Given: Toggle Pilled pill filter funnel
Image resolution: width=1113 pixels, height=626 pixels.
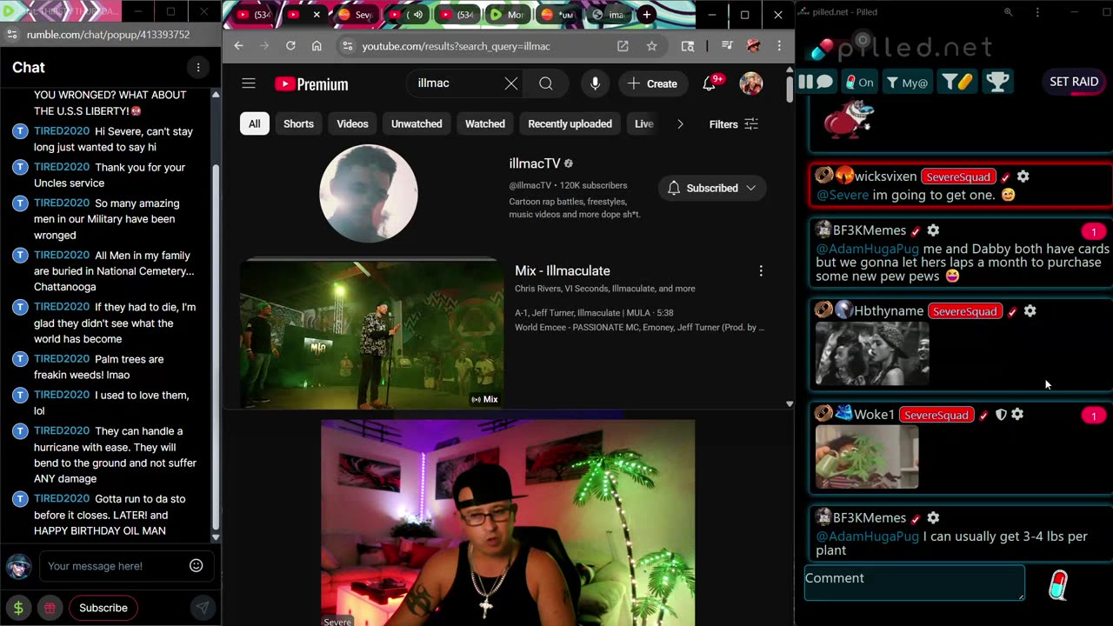Looking at the screenshot, I should pos(957,82).
